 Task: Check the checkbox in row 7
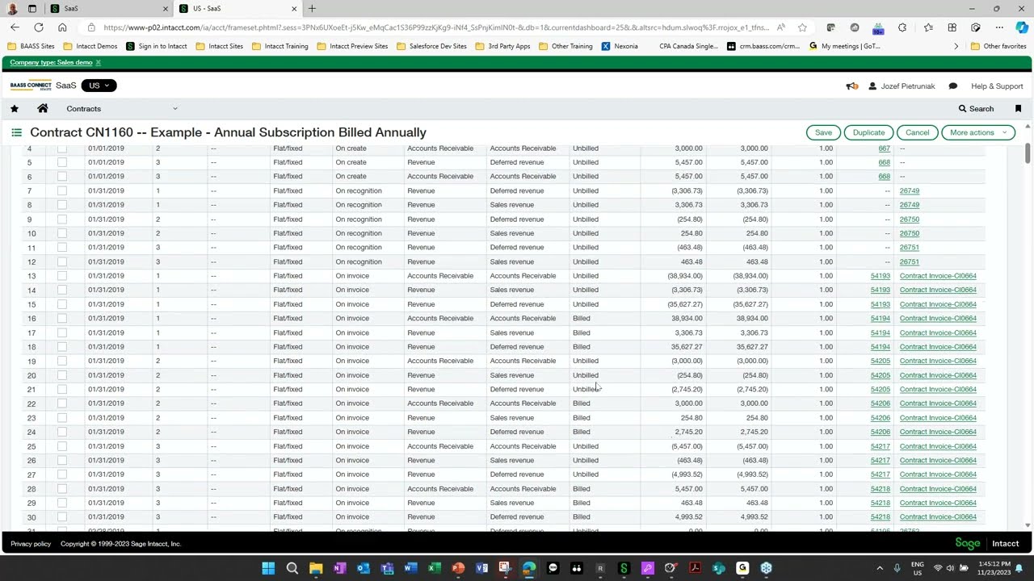pyautogui.click(x=62, y=191)
